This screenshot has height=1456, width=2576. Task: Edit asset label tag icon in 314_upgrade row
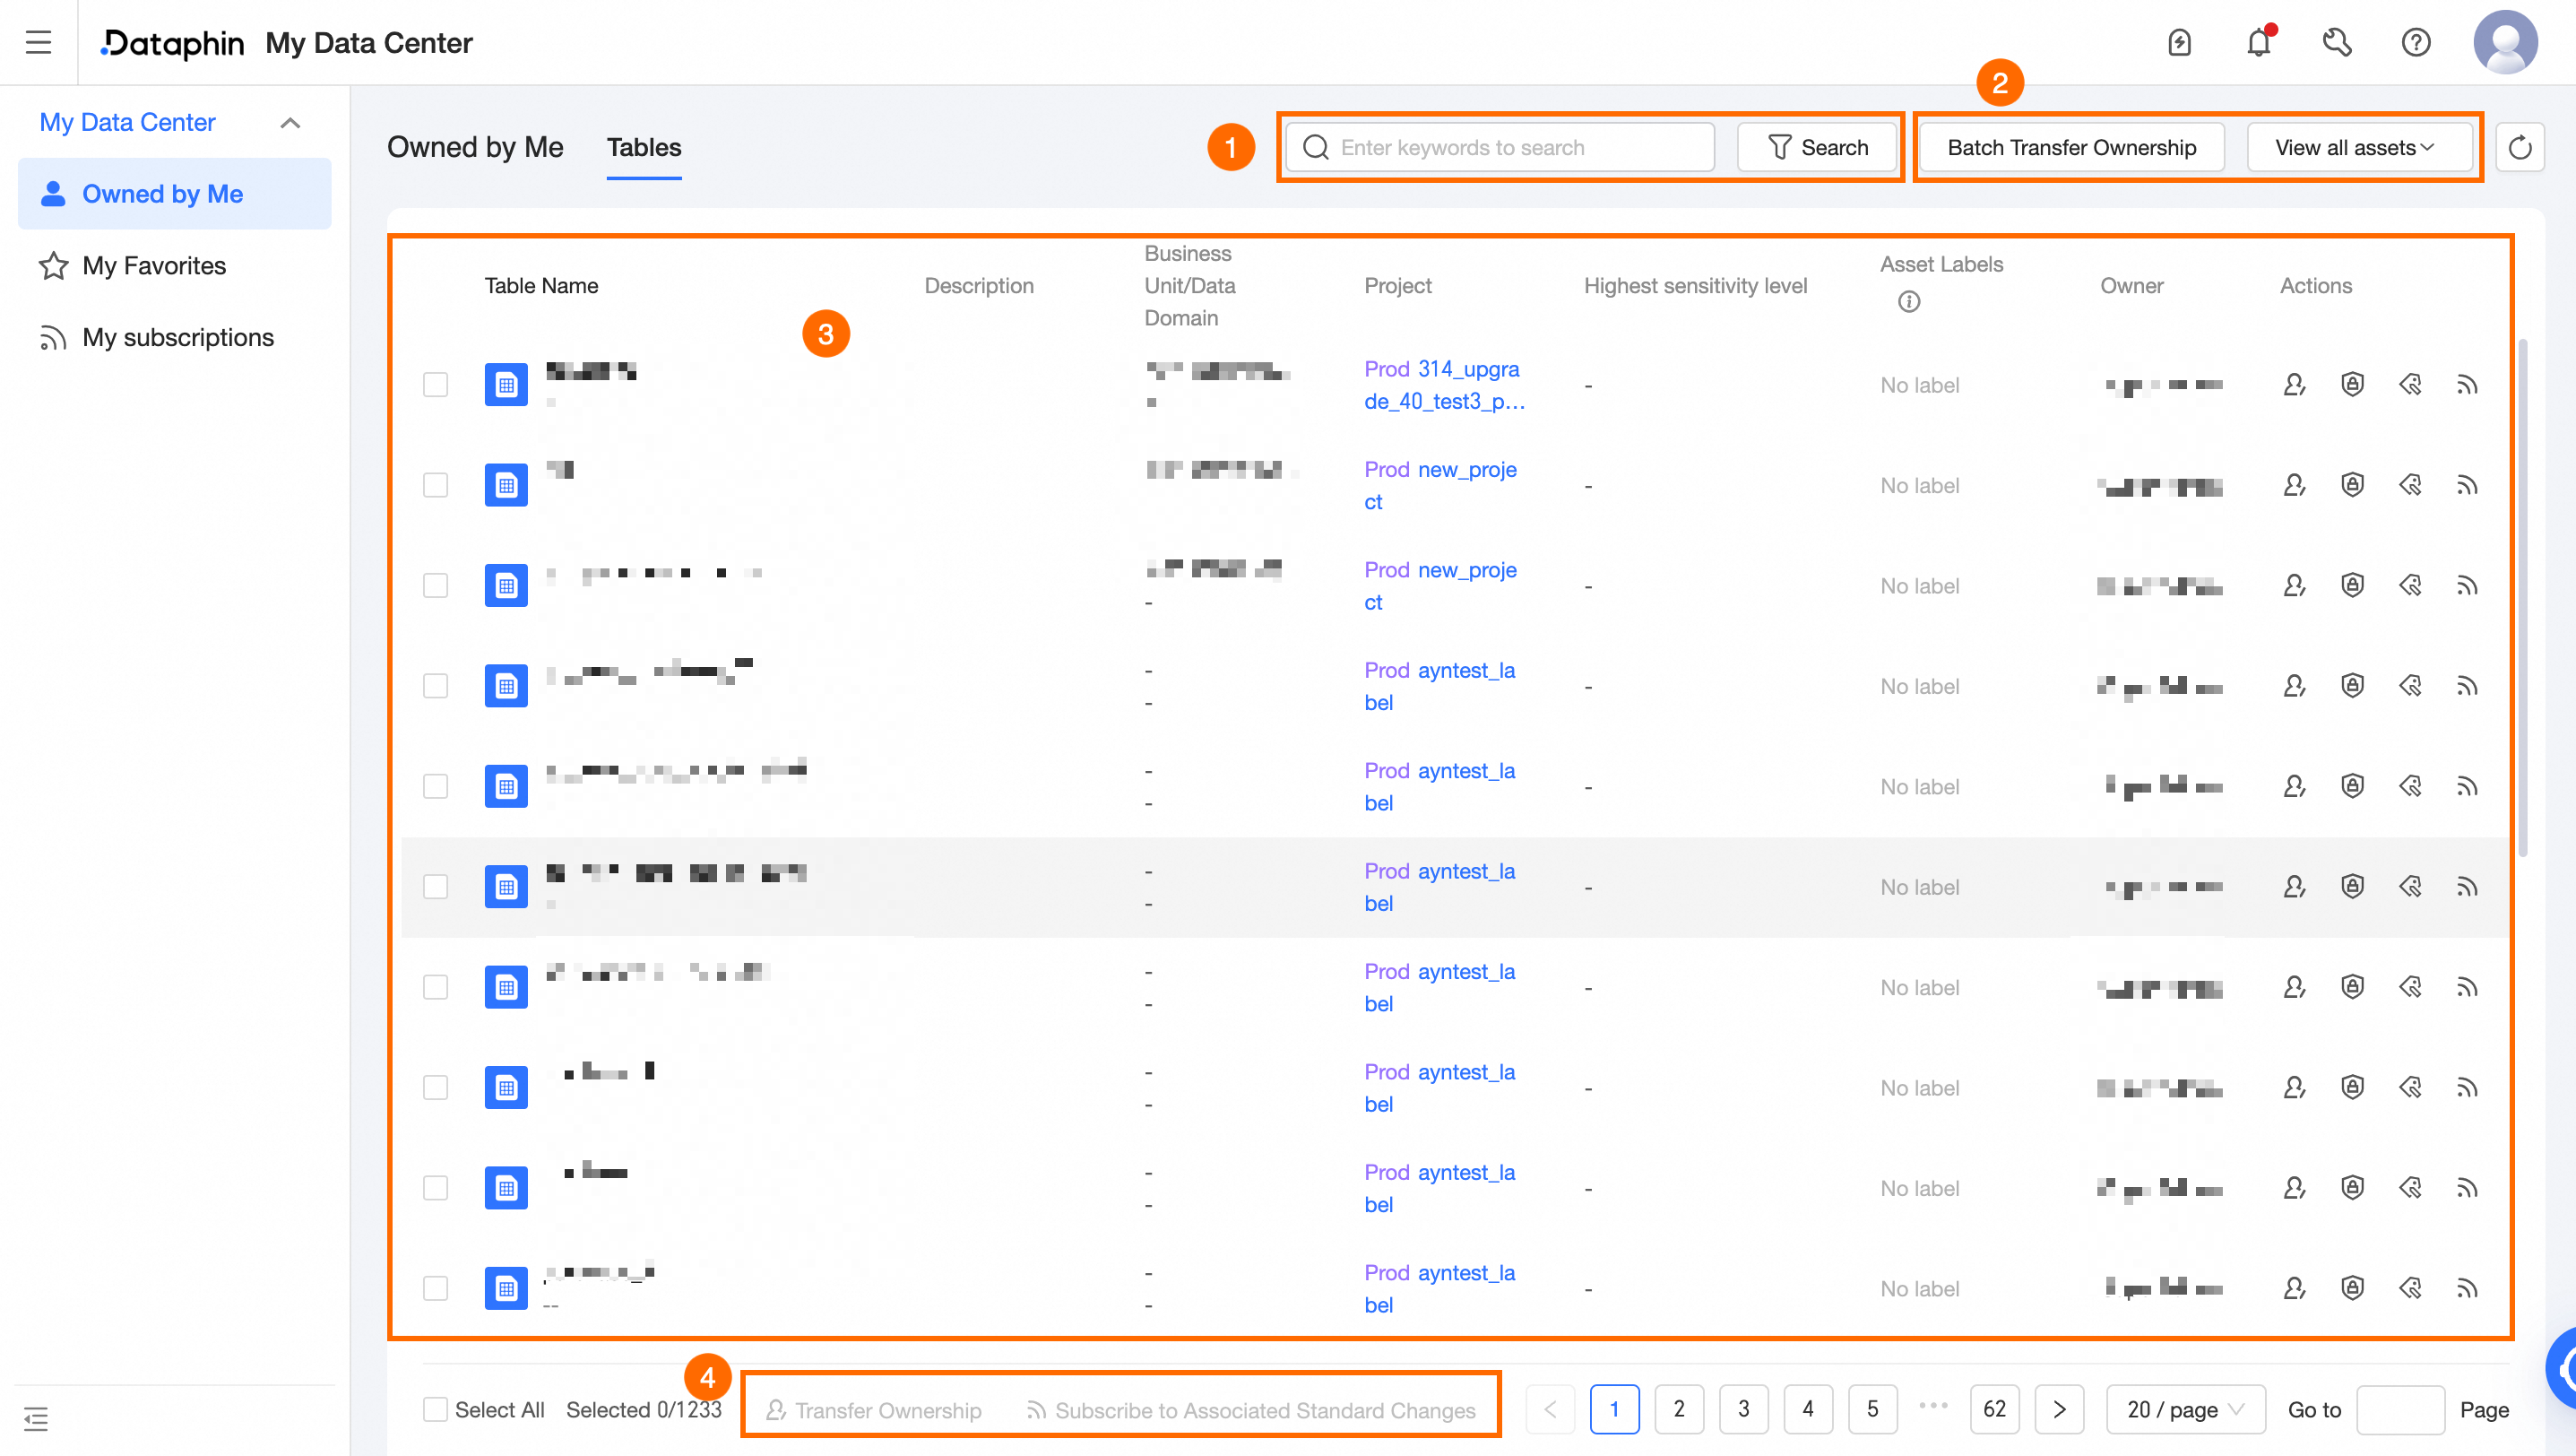click(x=2410, y=385)
